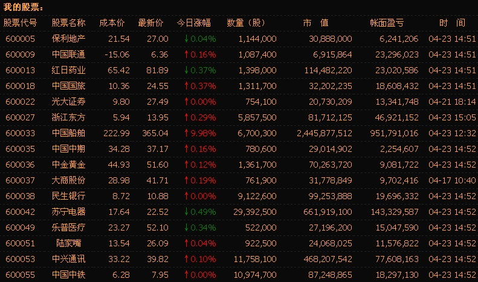The height and width of the screenshot is (282, 478).
Task: Click the 10,974,700 quantity cell
Action: click(255, 275)
